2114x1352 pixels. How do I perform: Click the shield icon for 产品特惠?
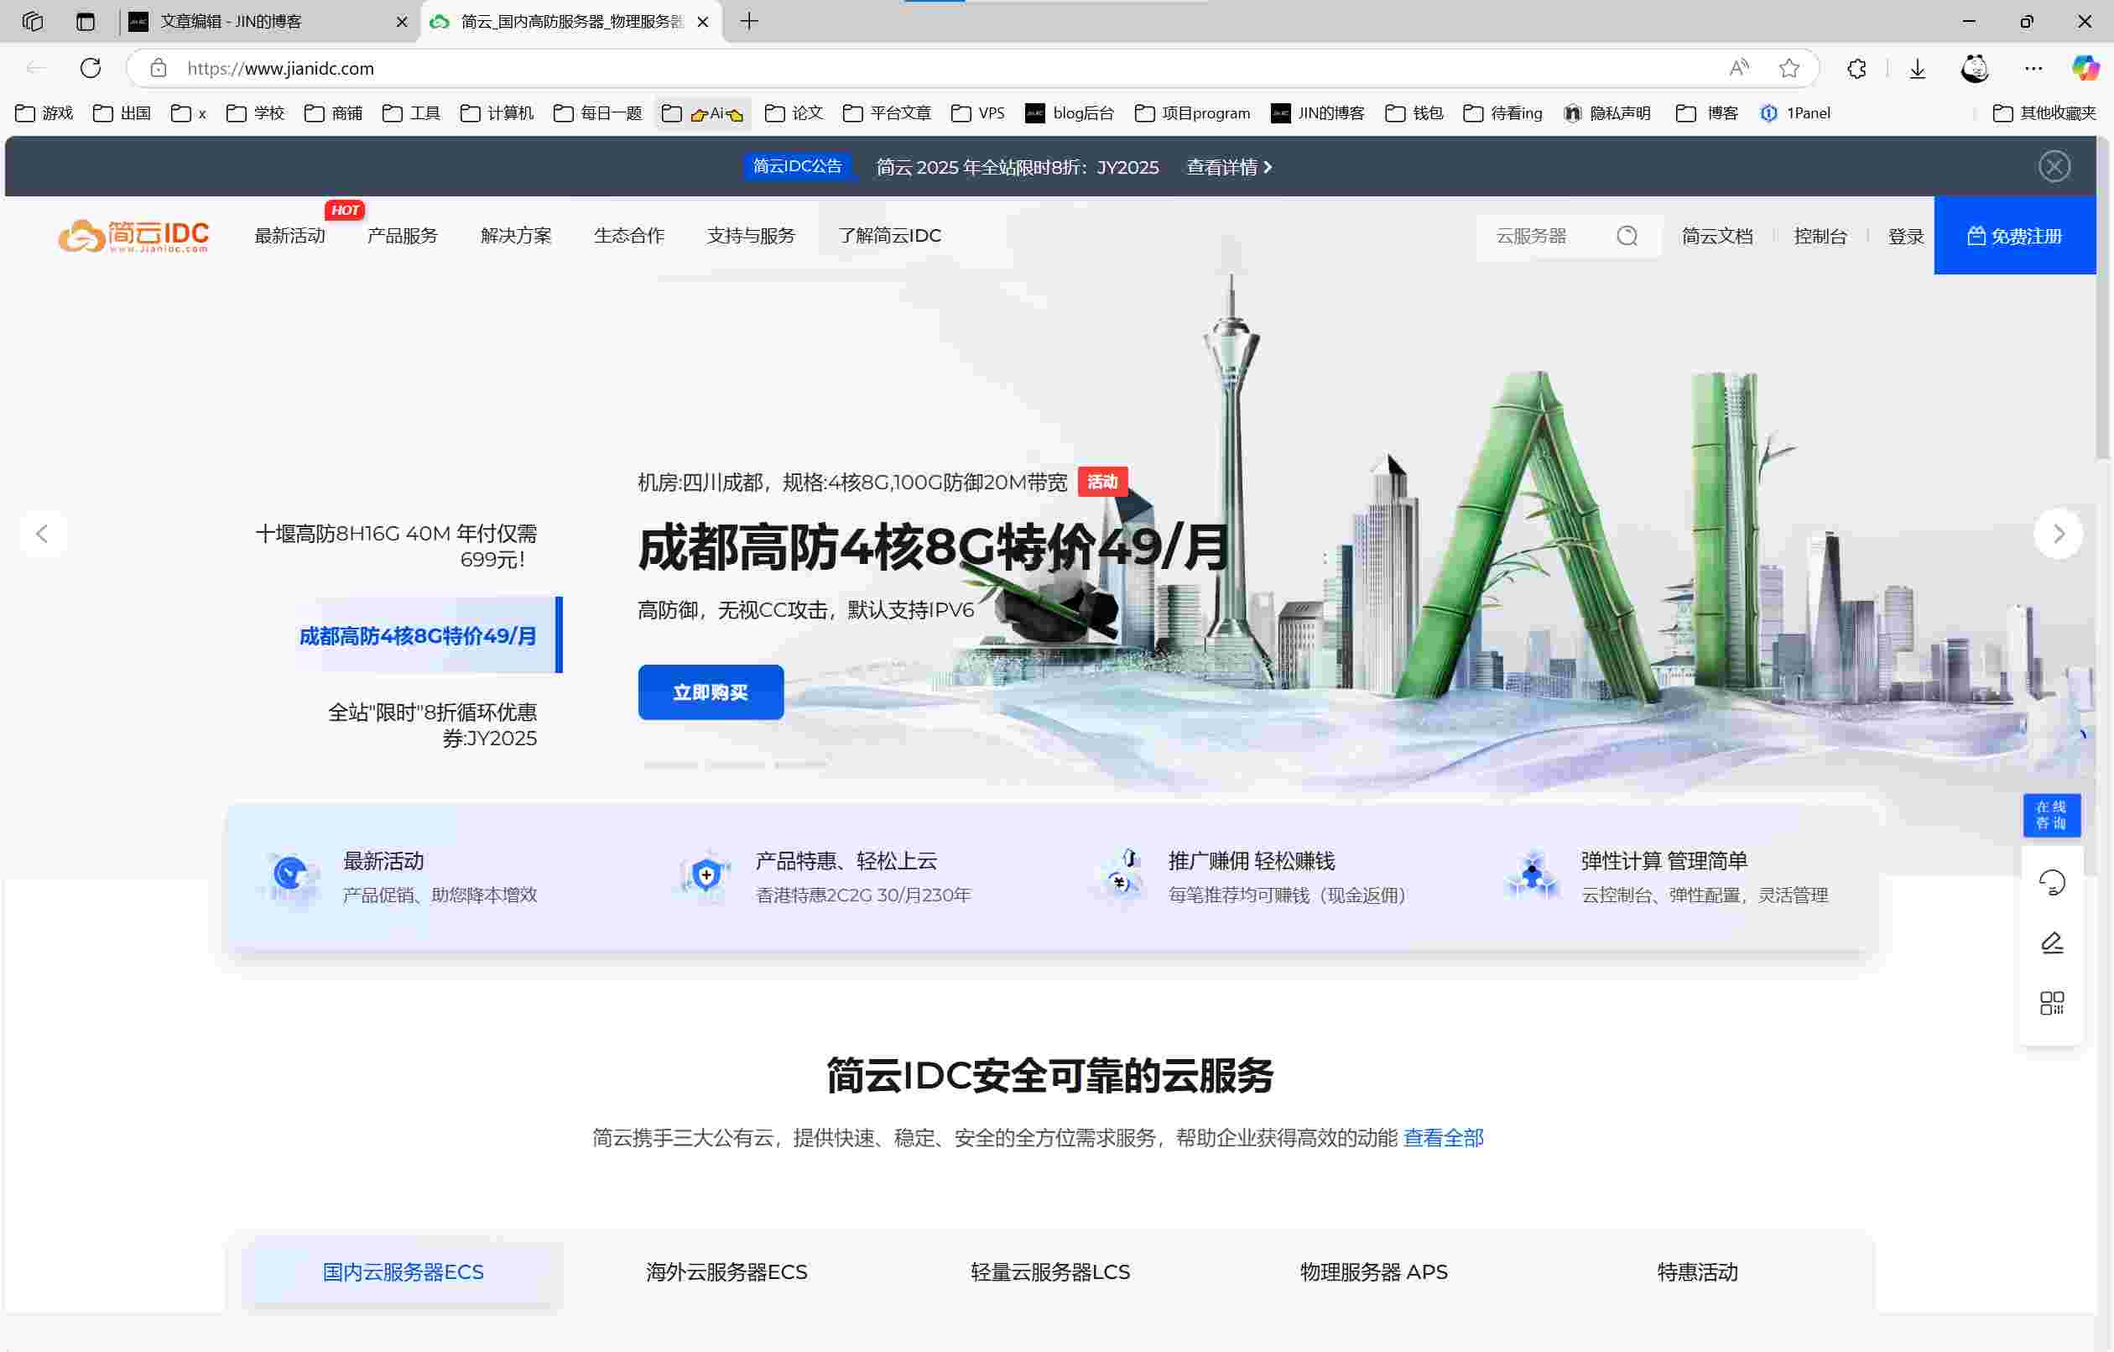[x=705, y=877]
